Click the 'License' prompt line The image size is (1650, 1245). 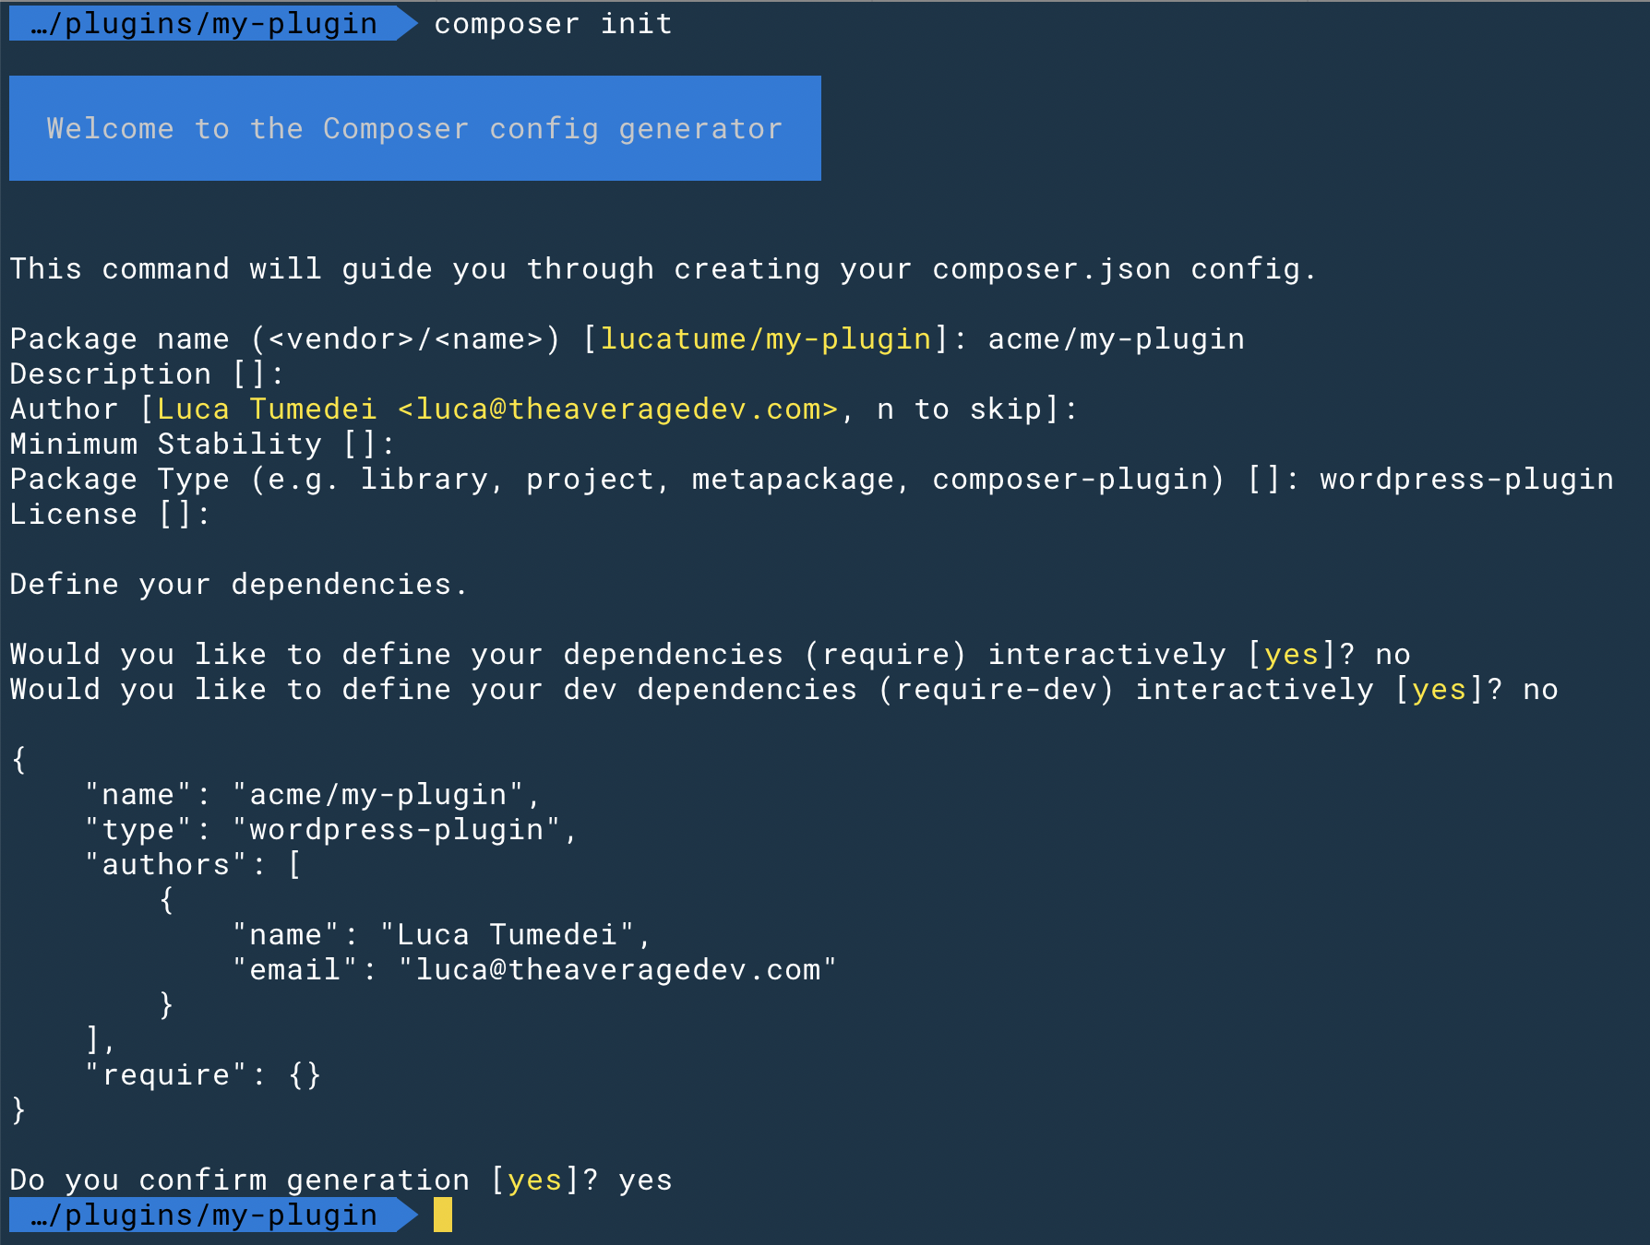[x=110, y=515]
